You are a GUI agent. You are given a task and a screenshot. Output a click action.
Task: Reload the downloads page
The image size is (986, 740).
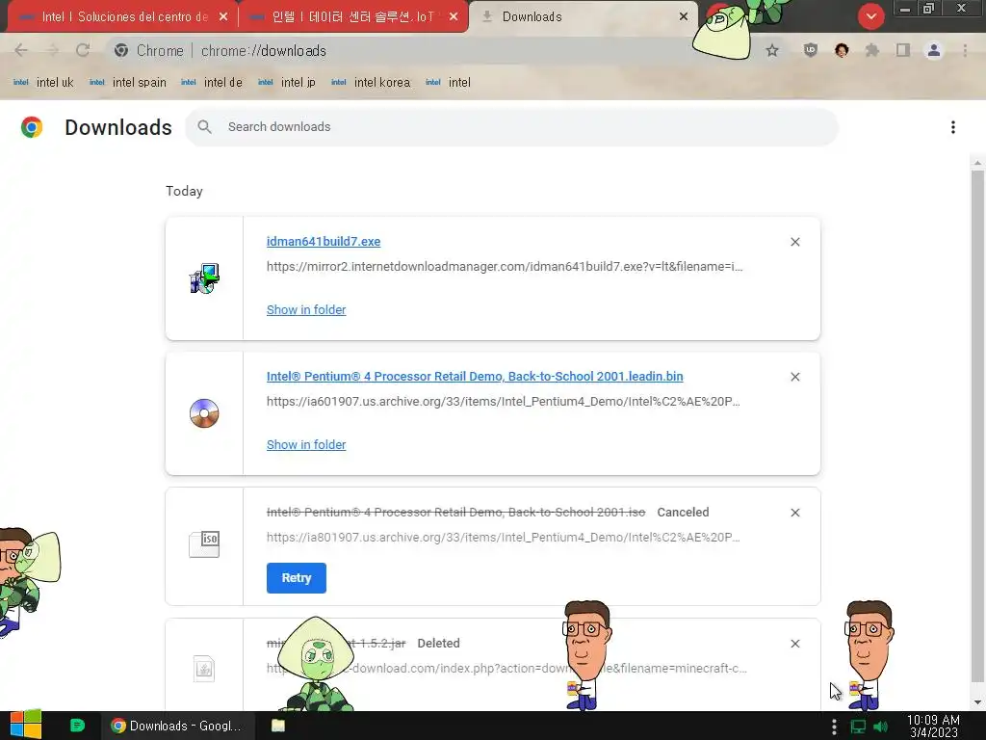[83, 50]
